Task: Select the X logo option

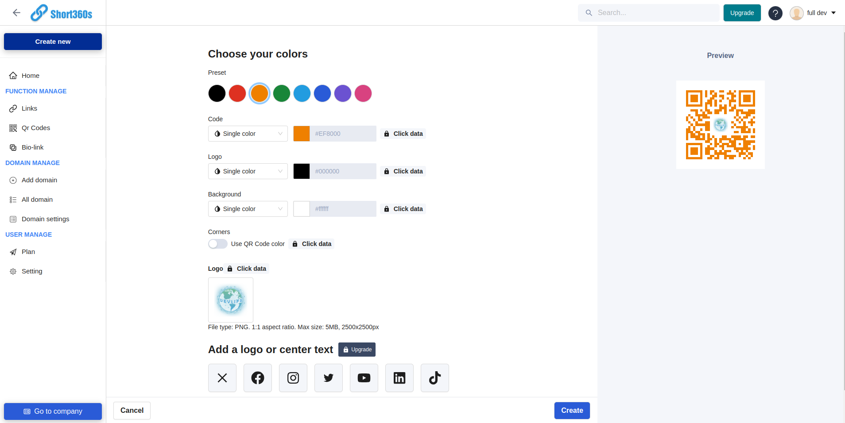Action: coord(222,378)
